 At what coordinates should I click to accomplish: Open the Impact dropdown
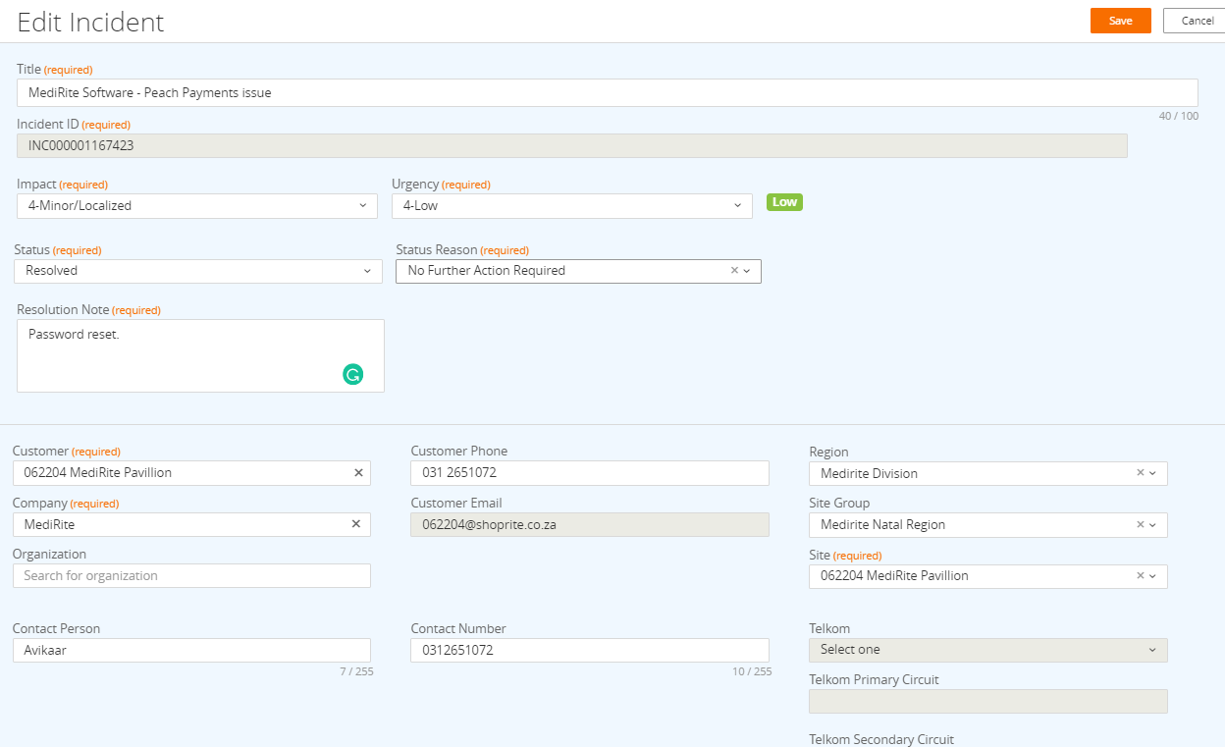197,206
